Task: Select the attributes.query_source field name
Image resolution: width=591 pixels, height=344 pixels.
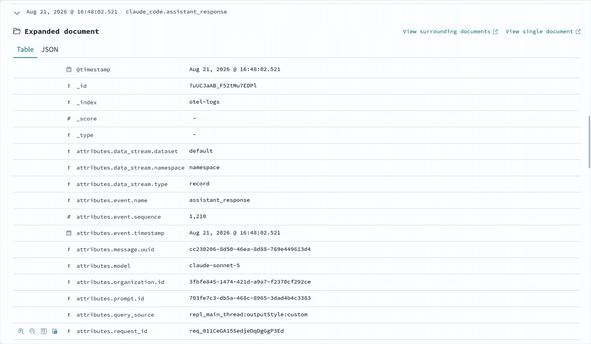Action: point(115,315)
